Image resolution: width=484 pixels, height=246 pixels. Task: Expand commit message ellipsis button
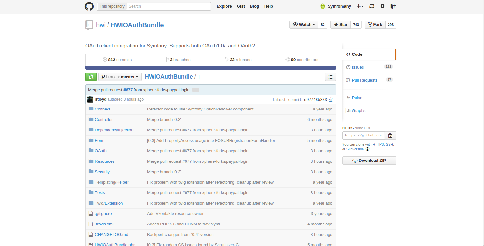tap(196, 90)
